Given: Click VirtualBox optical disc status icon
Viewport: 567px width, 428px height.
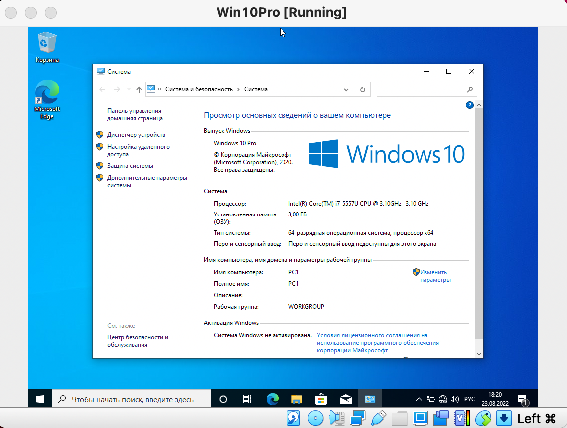Looking at the screenshot, I should click(x=315, y=418).
